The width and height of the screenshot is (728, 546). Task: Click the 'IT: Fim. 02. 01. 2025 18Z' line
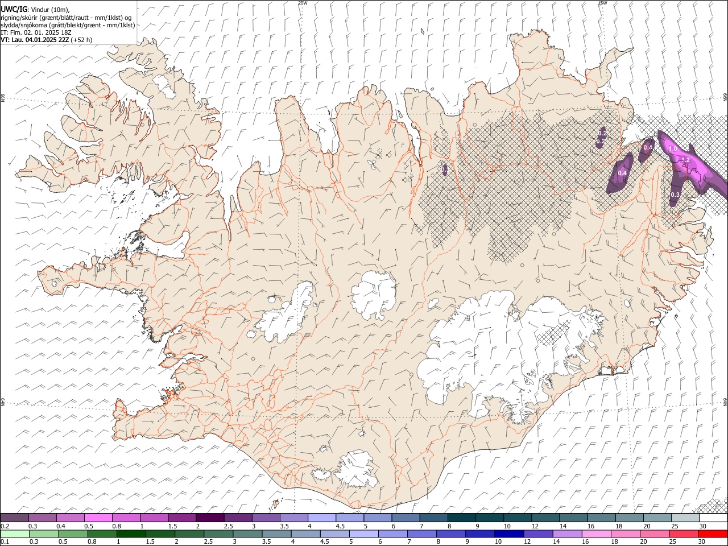36,32
